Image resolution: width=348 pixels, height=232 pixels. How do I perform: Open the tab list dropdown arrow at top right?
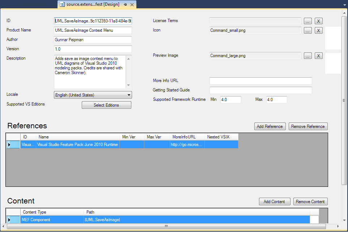[344, 5]
